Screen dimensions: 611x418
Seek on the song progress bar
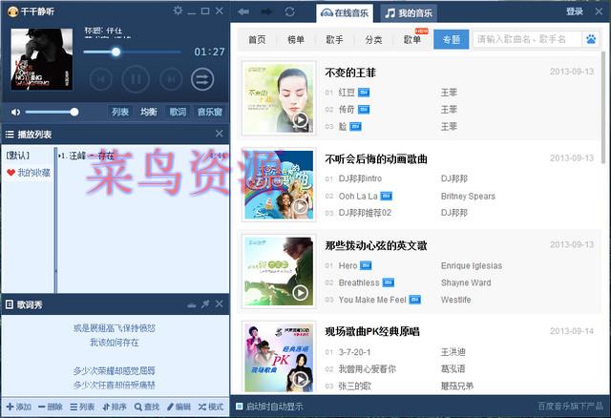[x=132, y=52]
